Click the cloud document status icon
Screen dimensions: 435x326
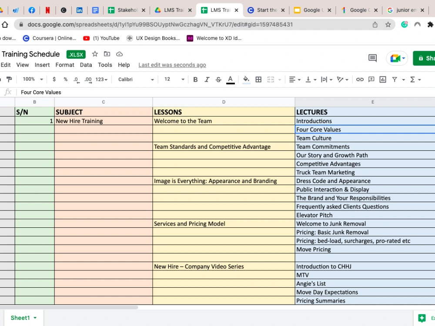[119, 54]
